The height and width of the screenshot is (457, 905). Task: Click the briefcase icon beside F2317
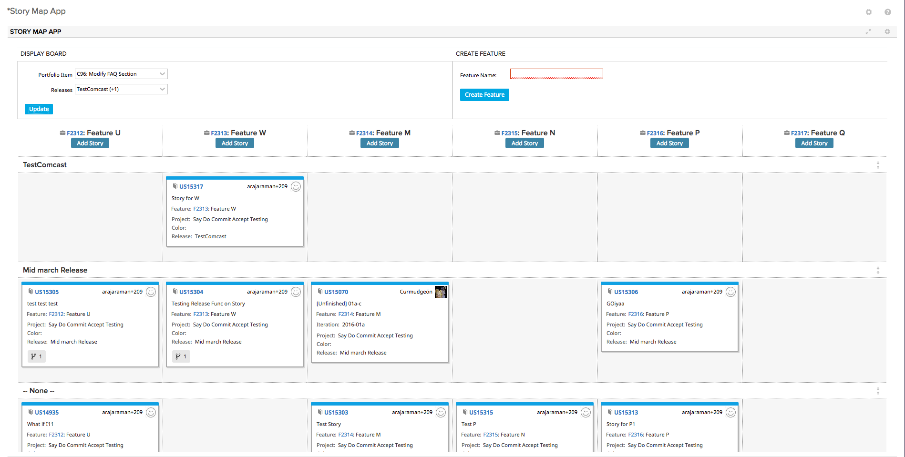pos(787,133)
